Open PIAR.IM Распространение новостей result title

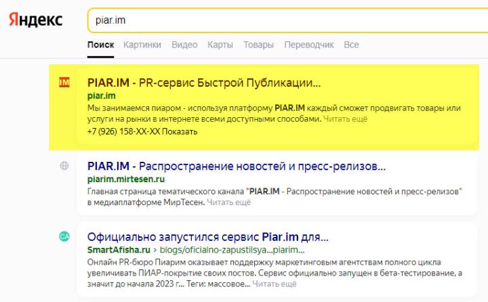(237, 166)
